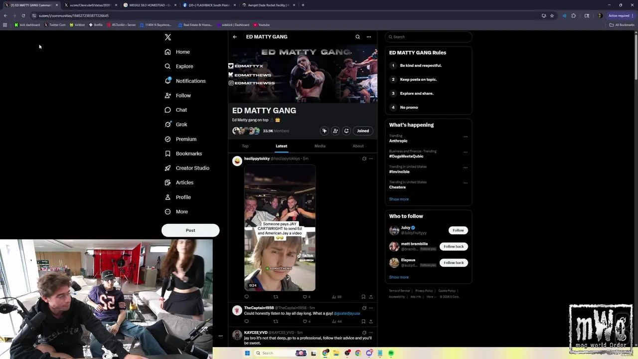638x359 pixels.
Task: Follow back Elapsus
Action: [454, 263]
